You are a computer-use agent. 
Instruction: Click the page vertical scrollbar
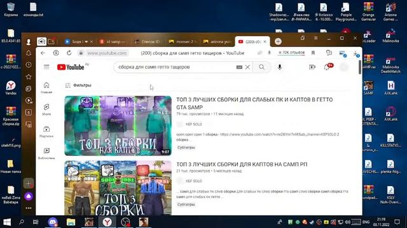[360, 67]
